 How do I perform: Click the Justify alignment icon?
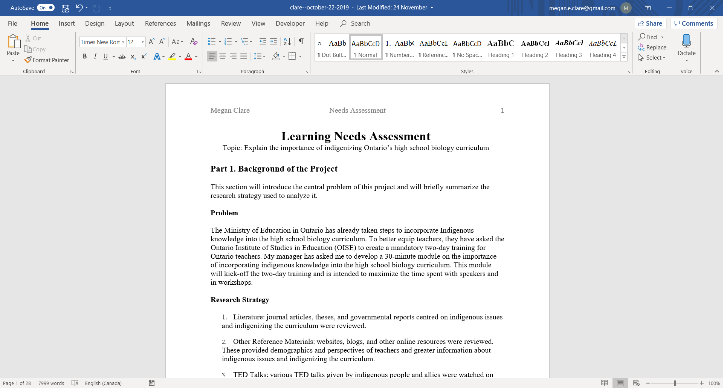[244, 56]
